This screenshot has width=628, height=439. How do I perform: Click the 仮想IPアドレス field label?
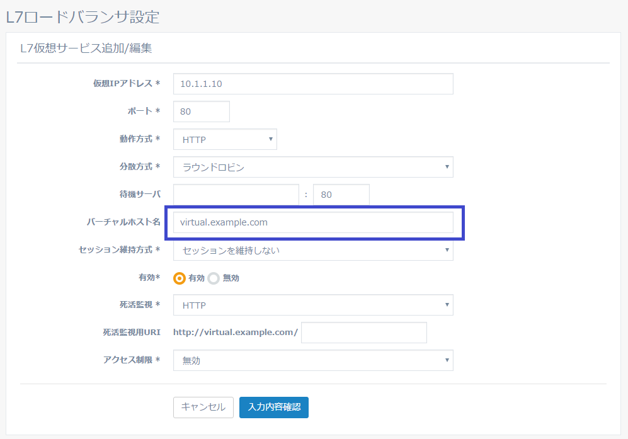point(126,84)
